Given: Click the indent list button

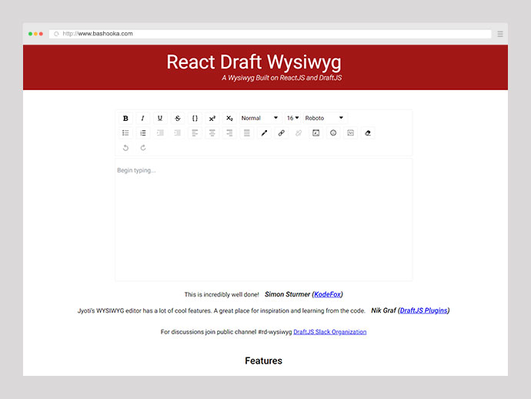Looking at the screenshot, I should click(160, 133).
